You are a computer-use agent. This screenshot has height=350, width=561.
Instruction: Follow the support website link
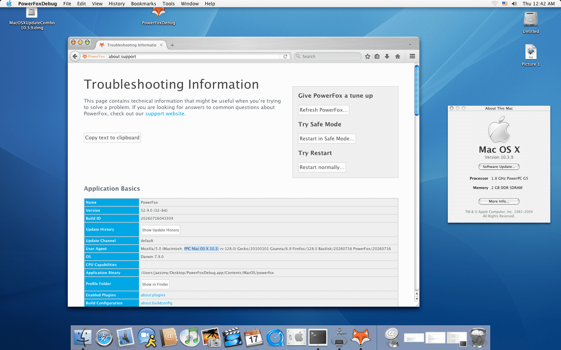165,114
